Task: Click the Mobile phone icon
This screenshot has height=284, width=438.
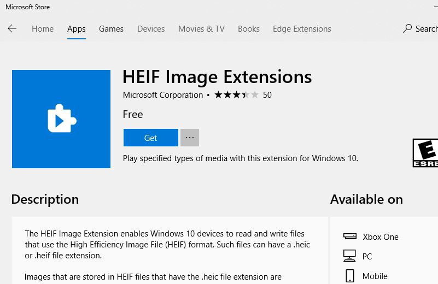Action: 350,276
